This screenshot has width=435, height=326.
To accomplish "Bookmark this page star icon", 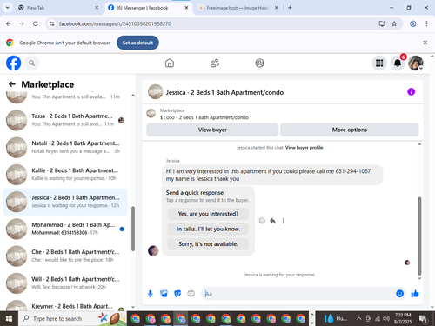I will 394,23.
